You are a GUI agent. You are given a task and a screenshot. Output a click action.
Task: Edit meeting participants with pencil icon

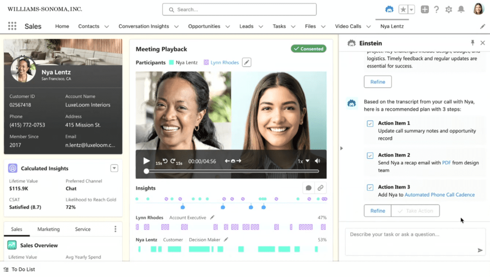coord(247,62)
